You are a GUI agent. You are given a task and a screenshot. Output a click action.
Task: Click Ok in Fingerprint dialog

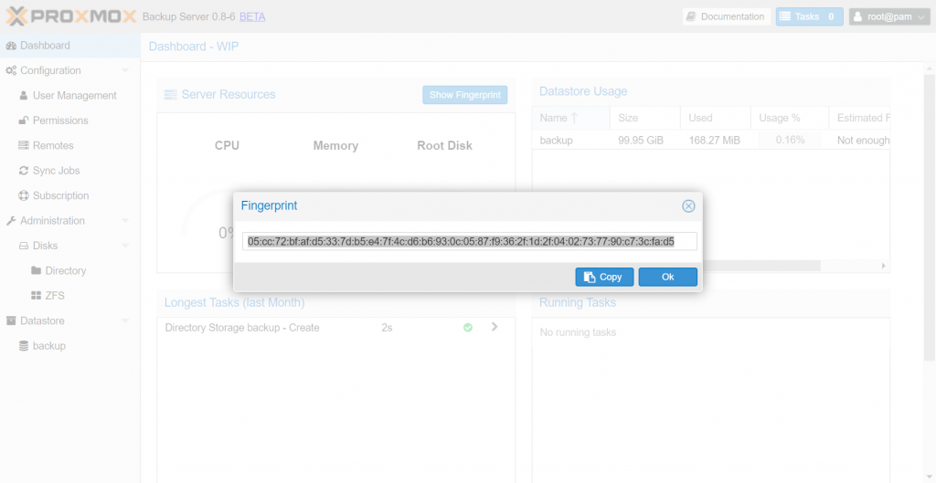tap(667, 277)
